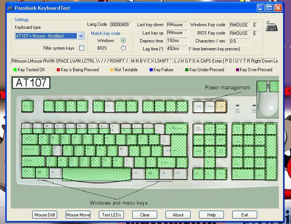Click the orange not-testable power management key
The image size is (291, 224).
(x=221, y=107)
